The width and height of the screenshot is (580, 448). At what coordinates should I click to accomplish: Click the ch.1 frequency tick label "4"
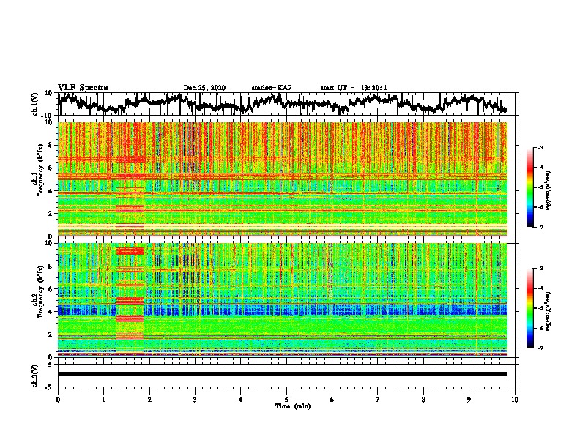coord(51,191)
